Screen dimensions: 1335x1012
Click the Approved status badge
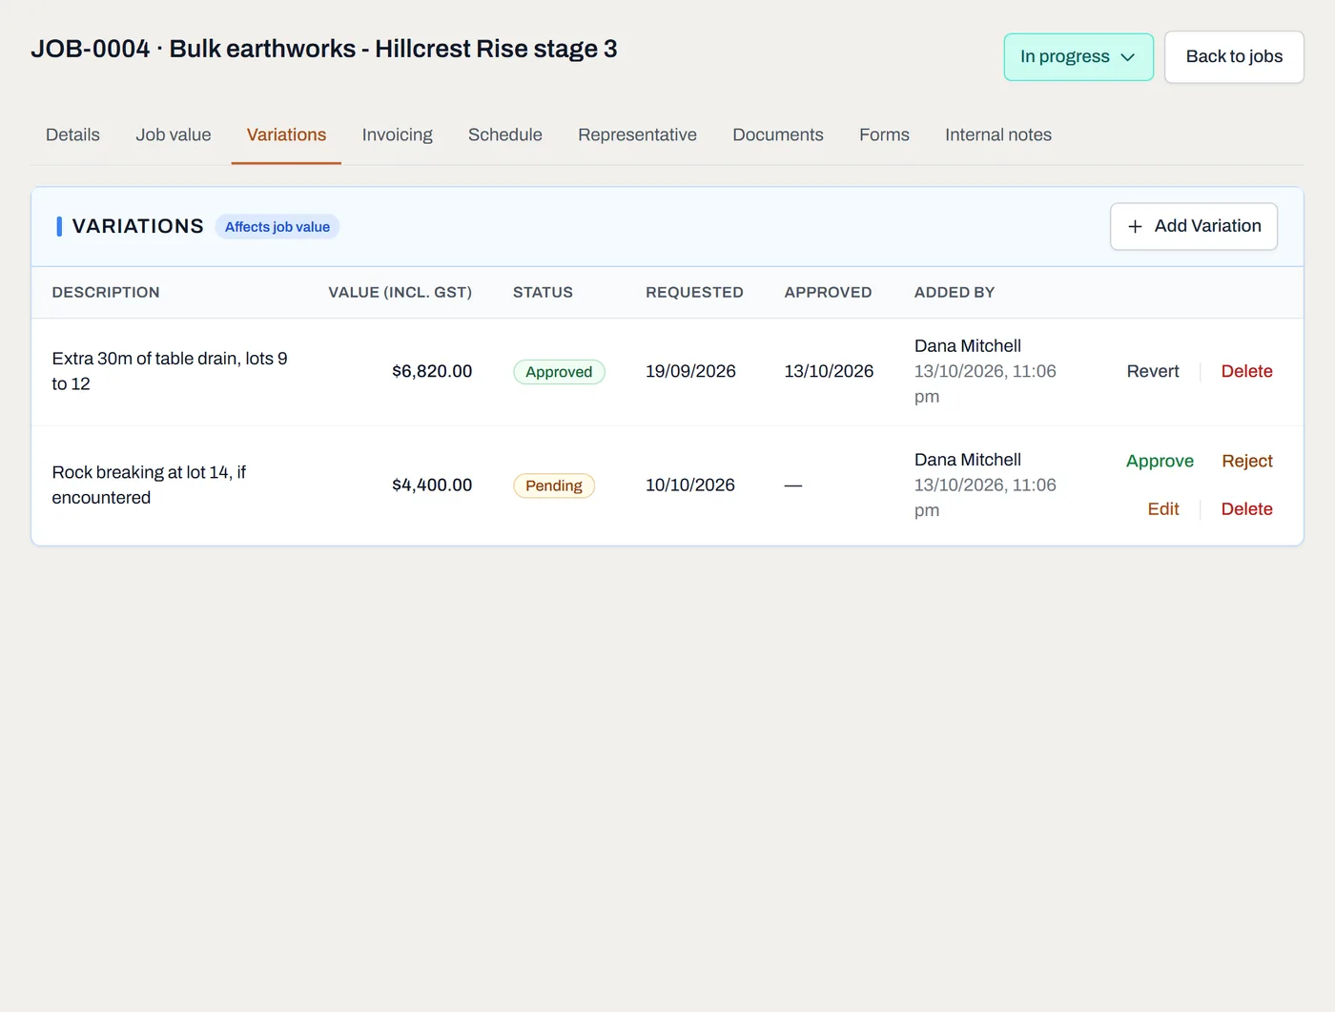click(559, 372)
